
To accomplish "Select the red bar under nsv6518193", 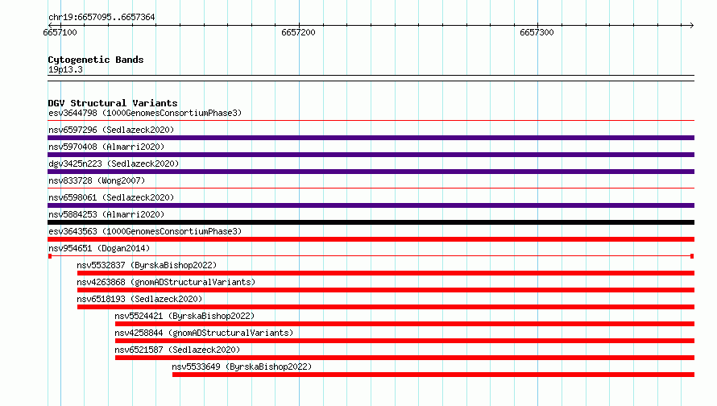I will pyautogui.click(x=385, y=307).
